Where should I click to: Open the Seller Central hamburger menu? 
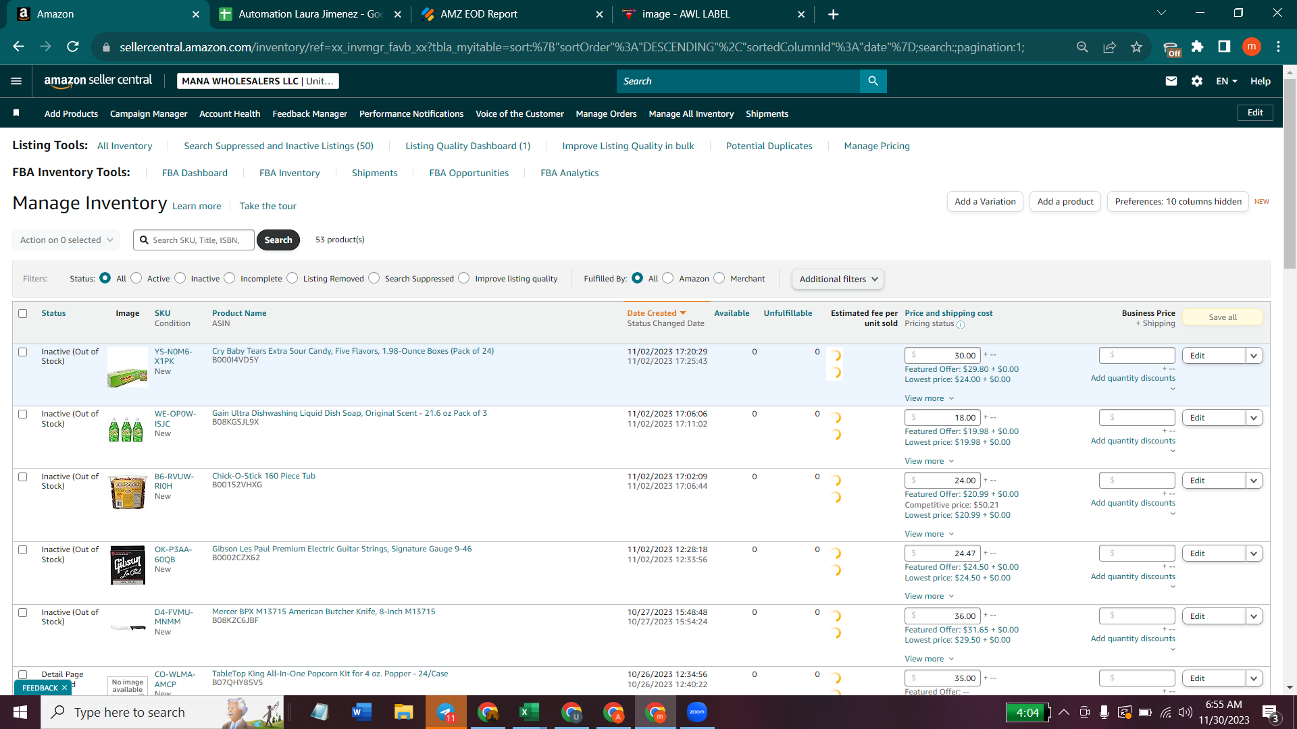pos(16,81)
